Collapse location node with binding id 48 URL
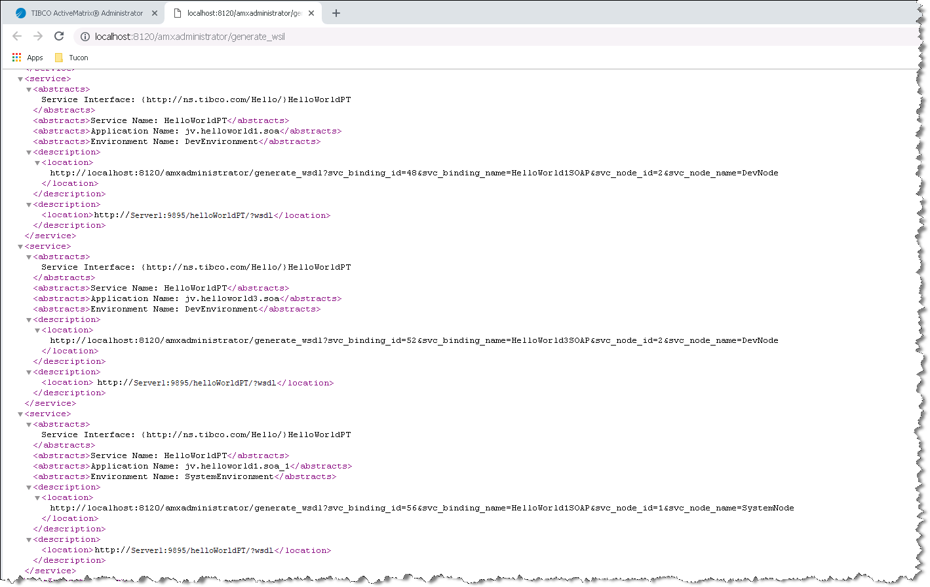Viewport: 930px width, 587px height. point(37,163)
